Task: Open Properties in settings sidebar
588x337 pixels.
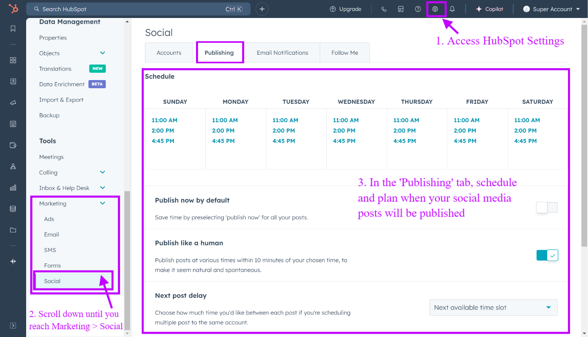Action: (53, 38)
